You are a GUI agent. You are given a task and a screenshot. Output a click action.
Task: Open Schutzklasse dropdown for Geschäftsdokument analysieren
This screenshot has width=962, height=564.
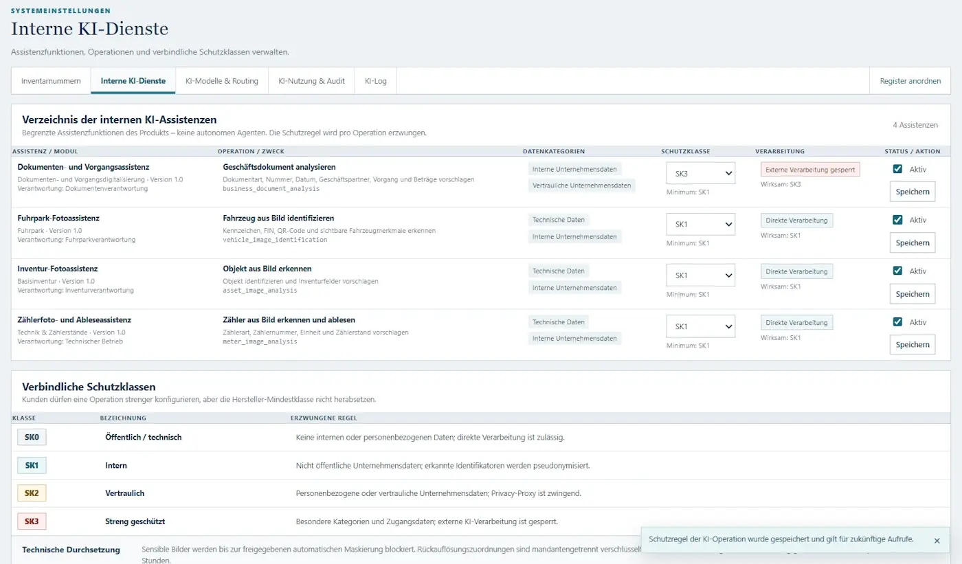coord(700,173)
